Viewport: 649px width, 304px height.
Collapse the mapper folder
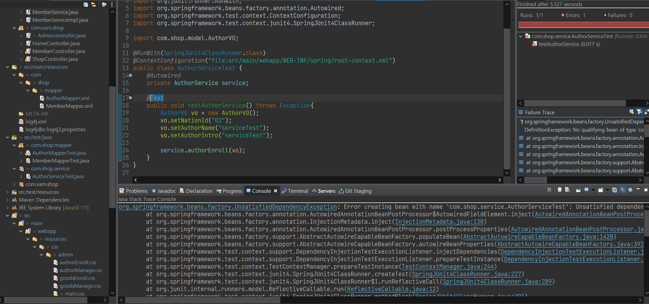pos(28,90)
